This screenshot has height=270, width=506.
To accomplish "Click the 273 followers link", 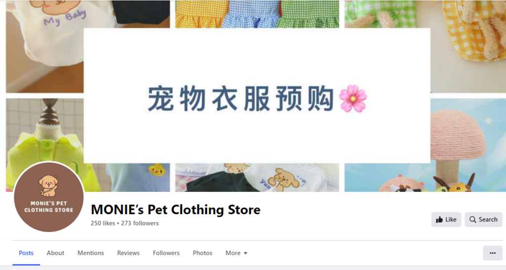I will [140, 223].
